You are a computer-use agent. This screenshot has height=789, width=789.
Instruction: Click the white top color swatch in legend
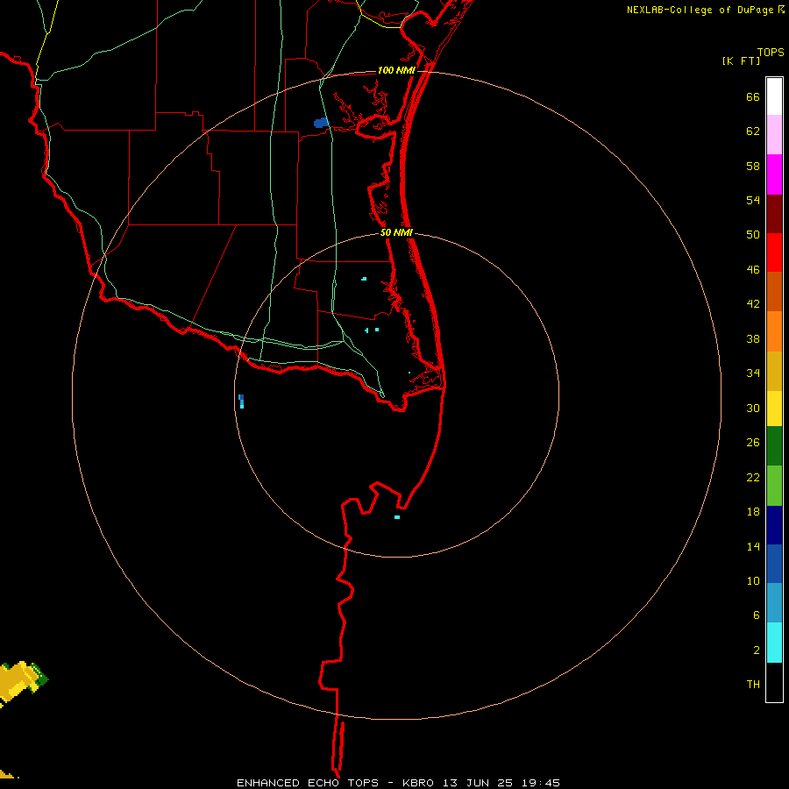(774, 96)
